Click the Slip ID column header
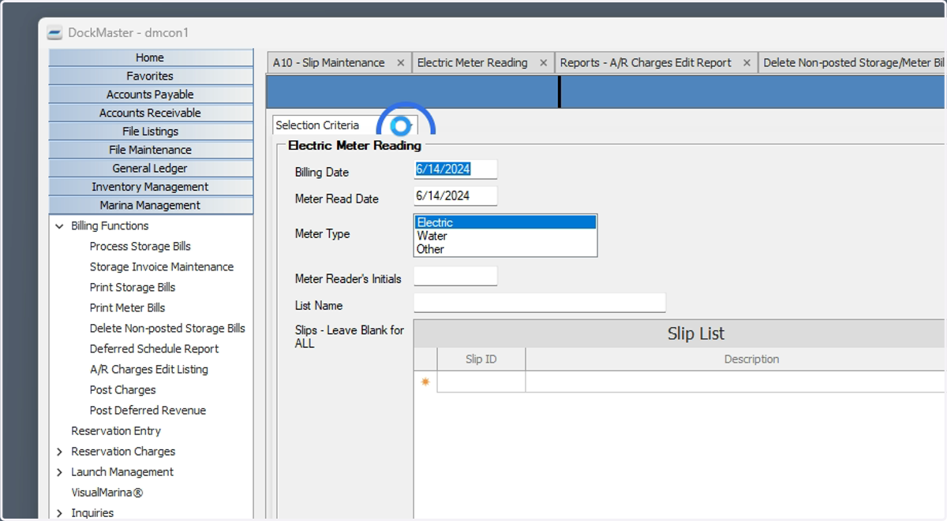947x521 pixels. [481, 359]
